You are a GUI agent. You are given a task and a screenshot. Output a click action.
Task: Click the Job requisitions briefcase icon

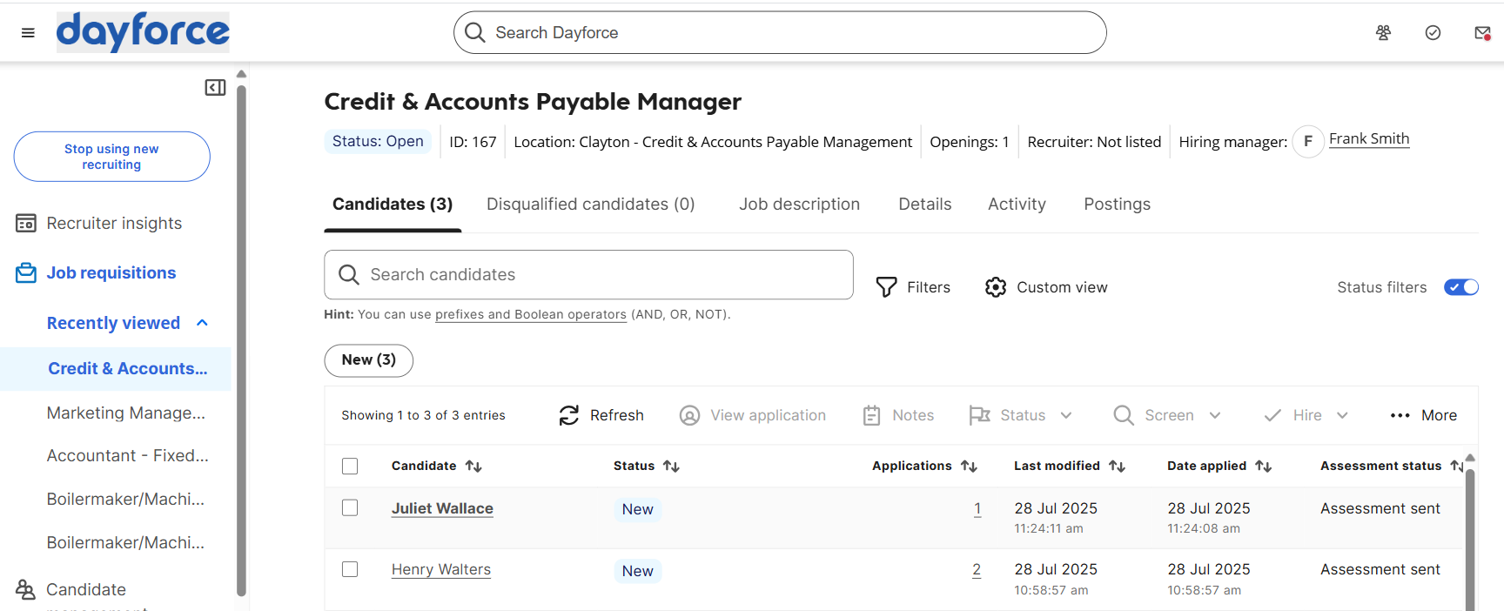tap(26, 273)
